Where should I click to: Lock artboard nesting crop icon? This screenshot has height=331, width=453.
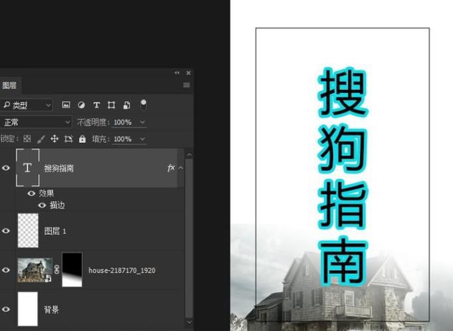pyautogui.click(x=68, y=139)
